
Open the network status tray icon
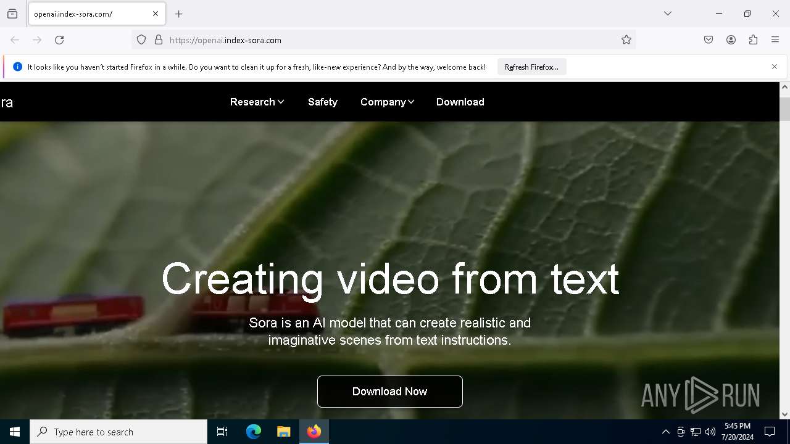(x=696, y=432)
